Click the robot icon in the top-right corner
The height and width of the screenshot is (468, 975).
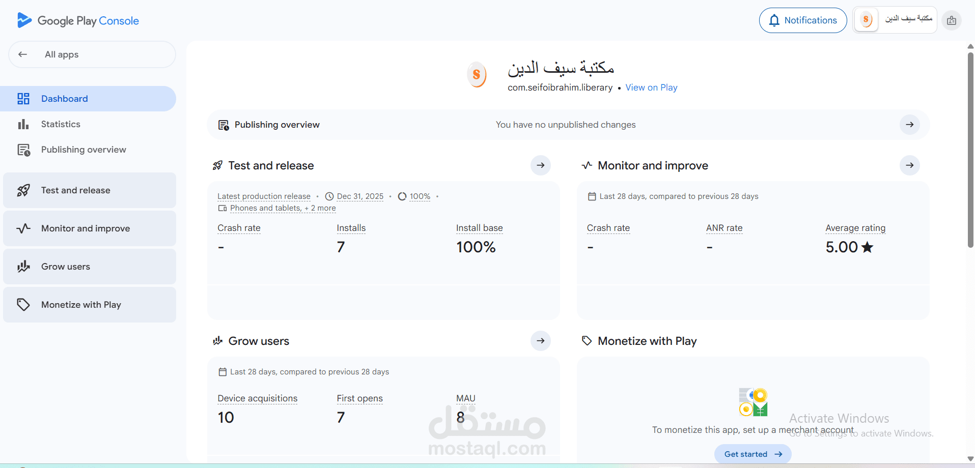952,21
